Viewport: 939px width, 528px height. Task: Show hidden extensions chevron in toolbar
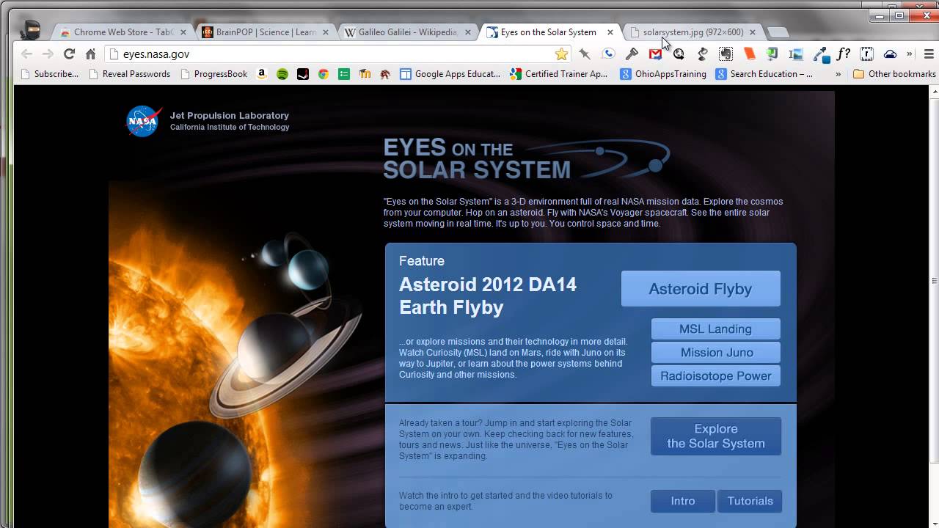click(x=909, y=54)
